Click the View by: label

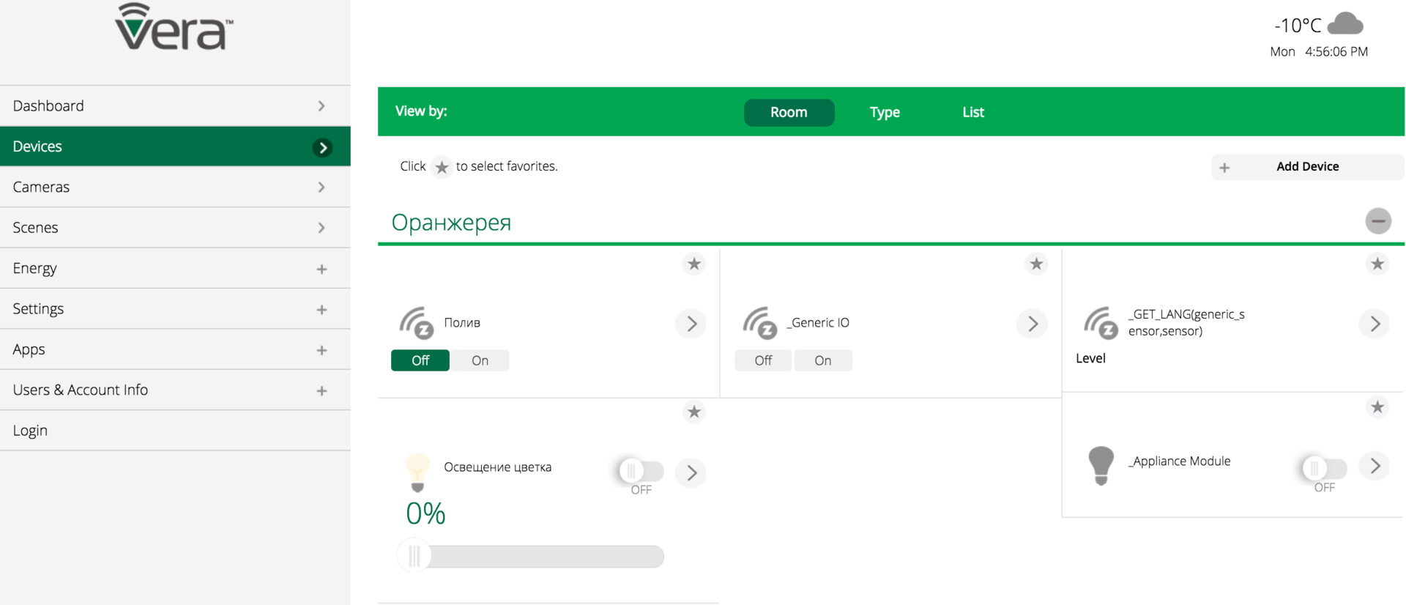tap(421, 111)
